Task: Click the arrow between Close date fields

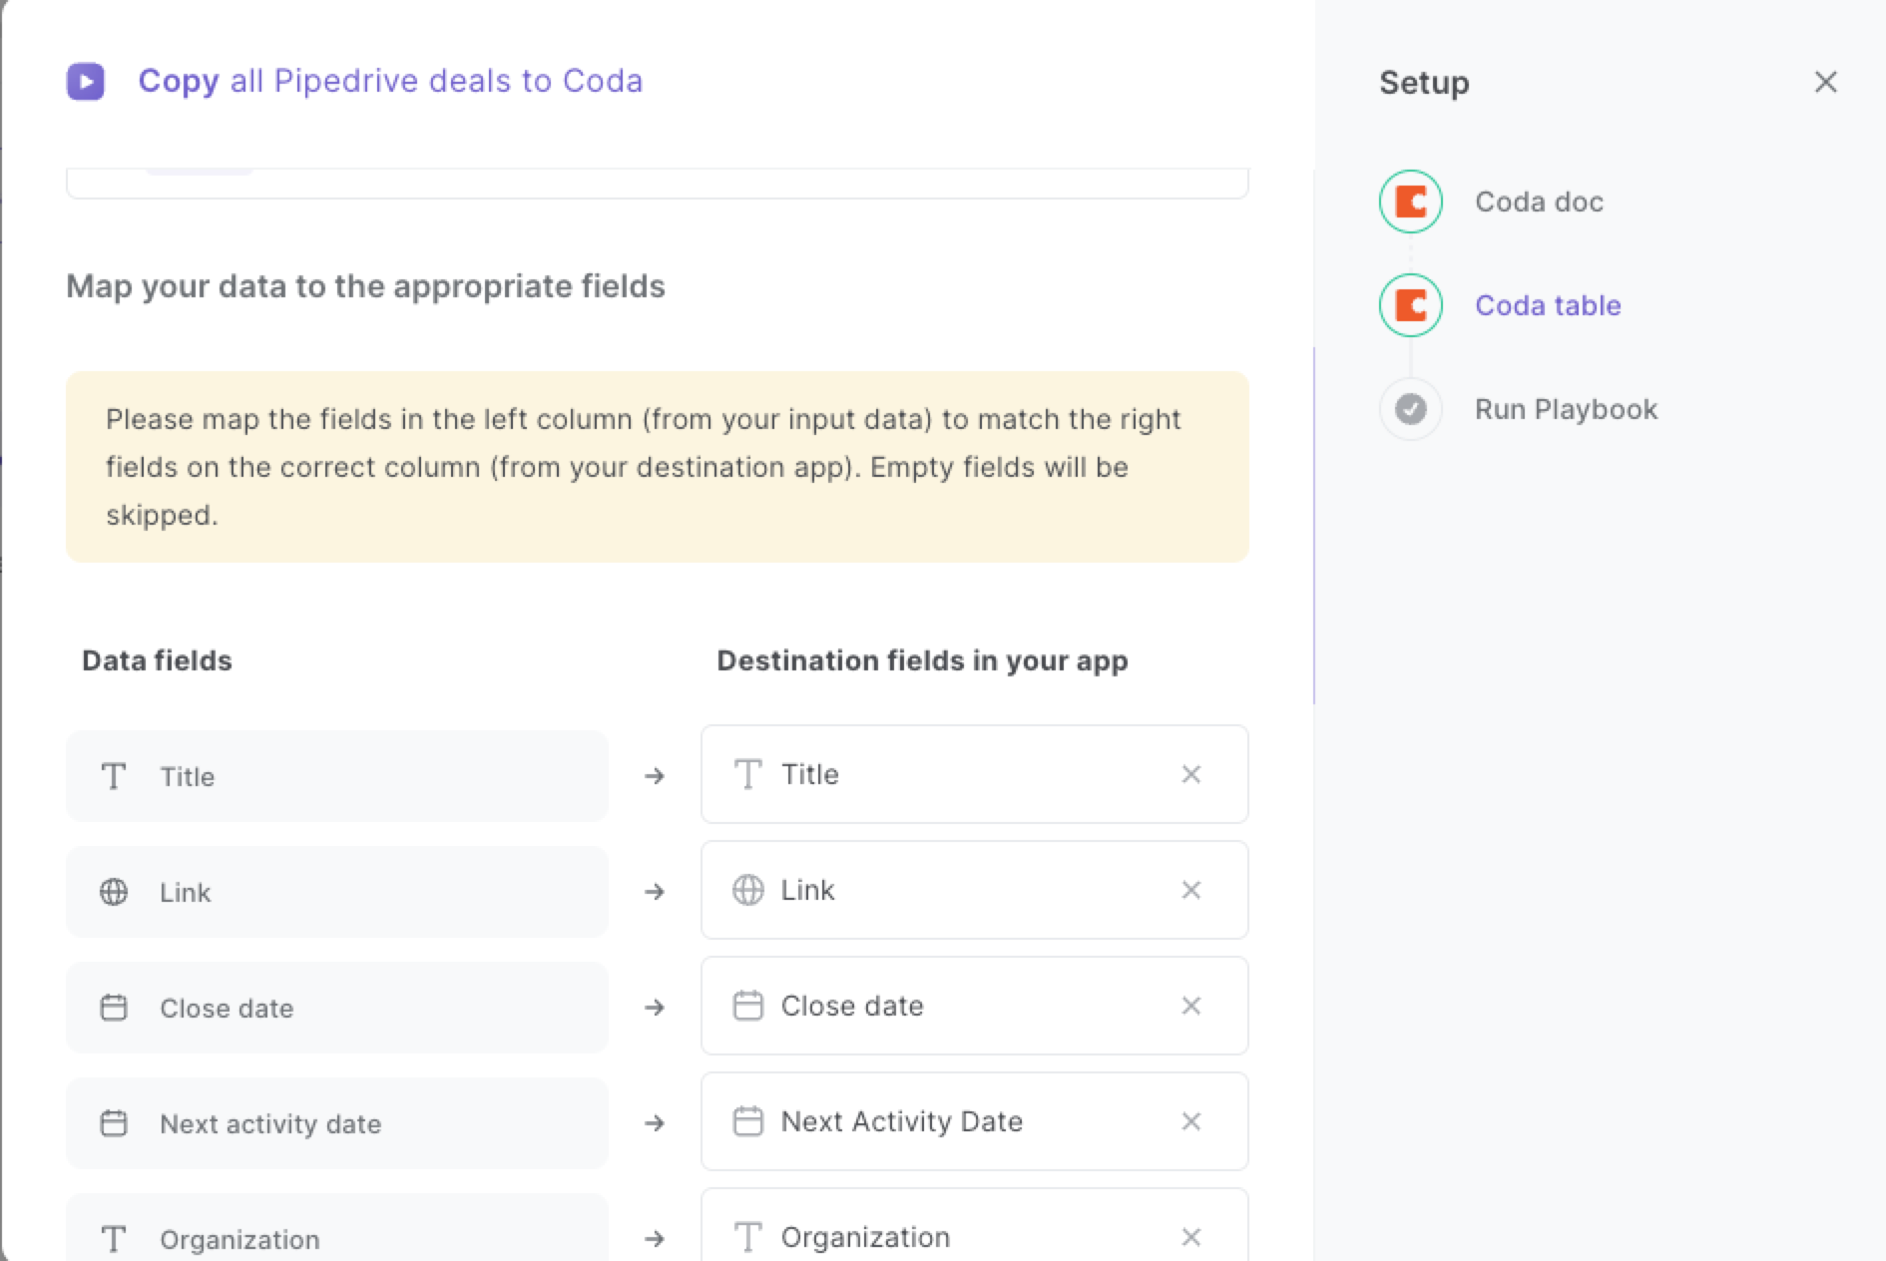Action: (655, 1007)
